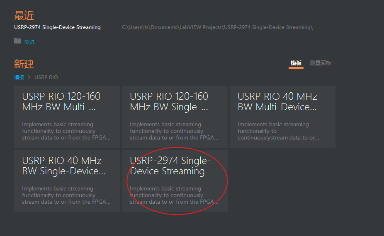The height and width of the screenshot is (236, 384).
Task: Select USRP RIO 40 MHz BW Multi-Device template
Action: (x=282, y=117)
